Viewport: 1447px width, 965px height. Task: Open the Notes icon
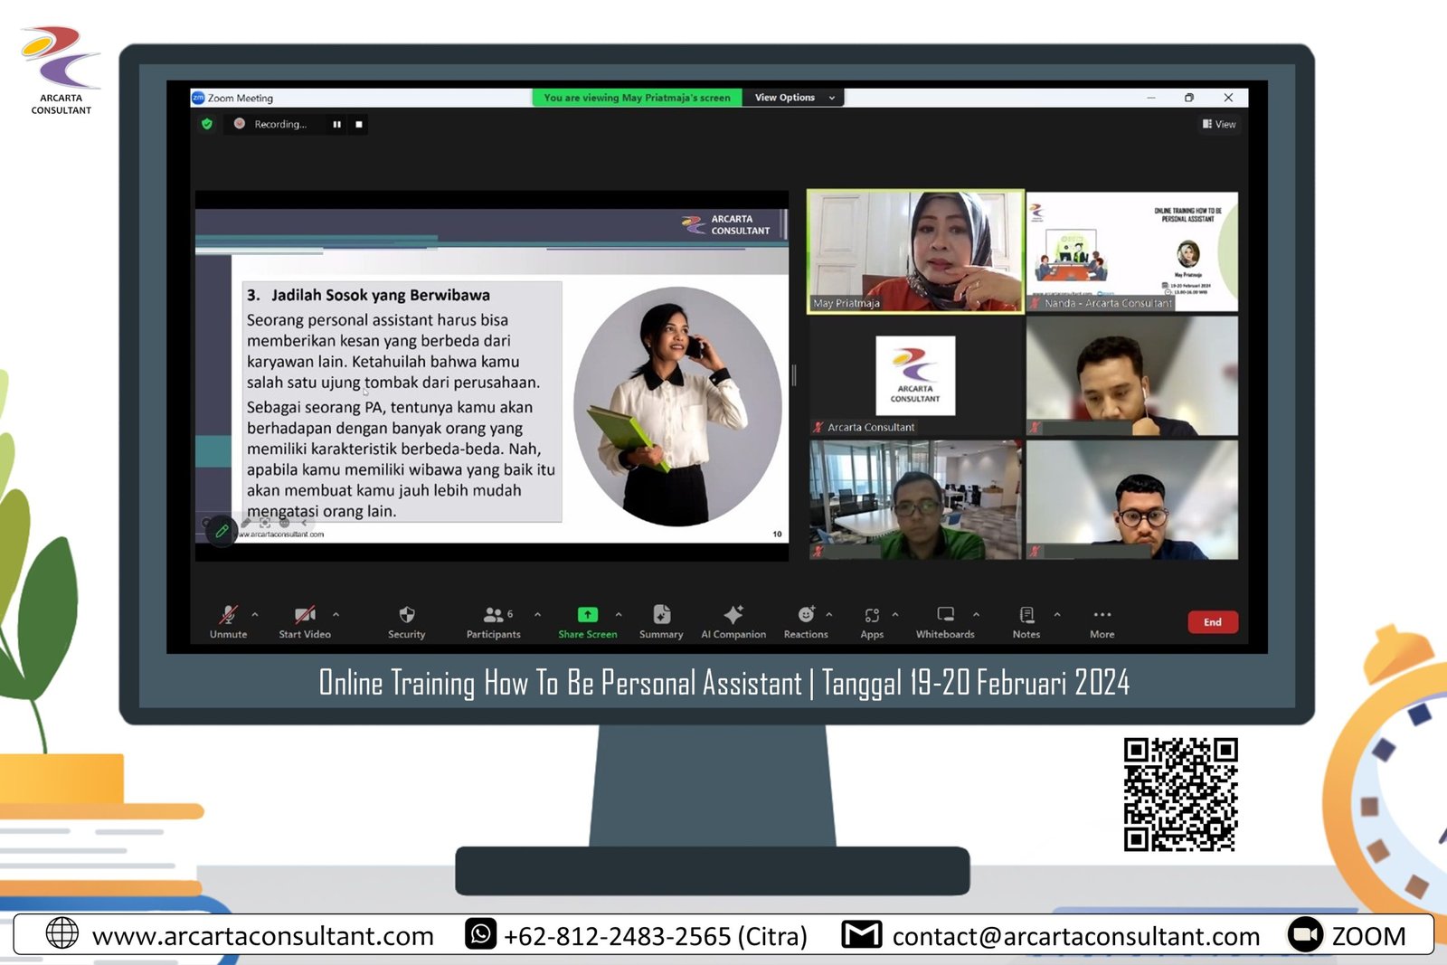[1026, 616]
